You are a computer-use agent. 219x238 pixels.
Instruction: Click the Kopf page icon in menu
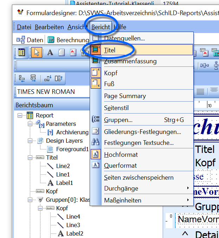point(96,72)
